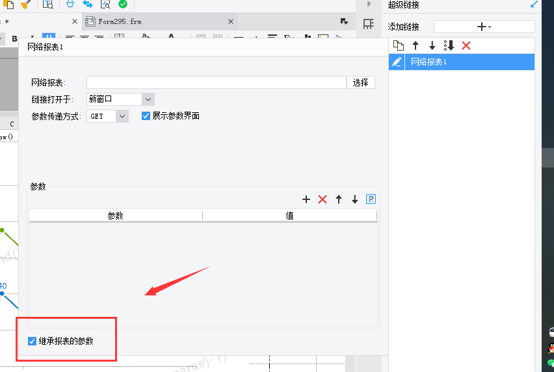Add a new parameter with plus icon

[306, 199]
